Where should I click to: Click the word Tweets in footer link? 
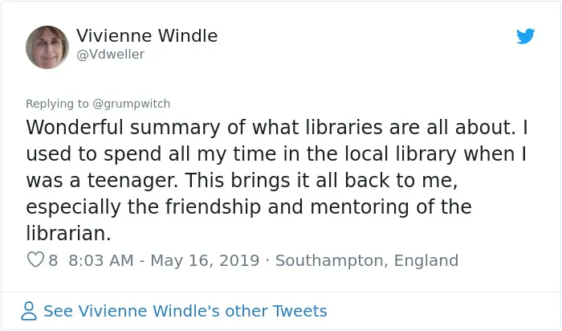[x=300, y=311]
